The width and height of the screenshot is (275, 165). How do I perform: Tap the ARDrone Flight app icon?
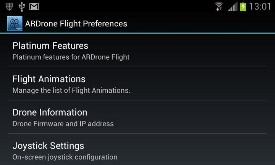(15, 24)
